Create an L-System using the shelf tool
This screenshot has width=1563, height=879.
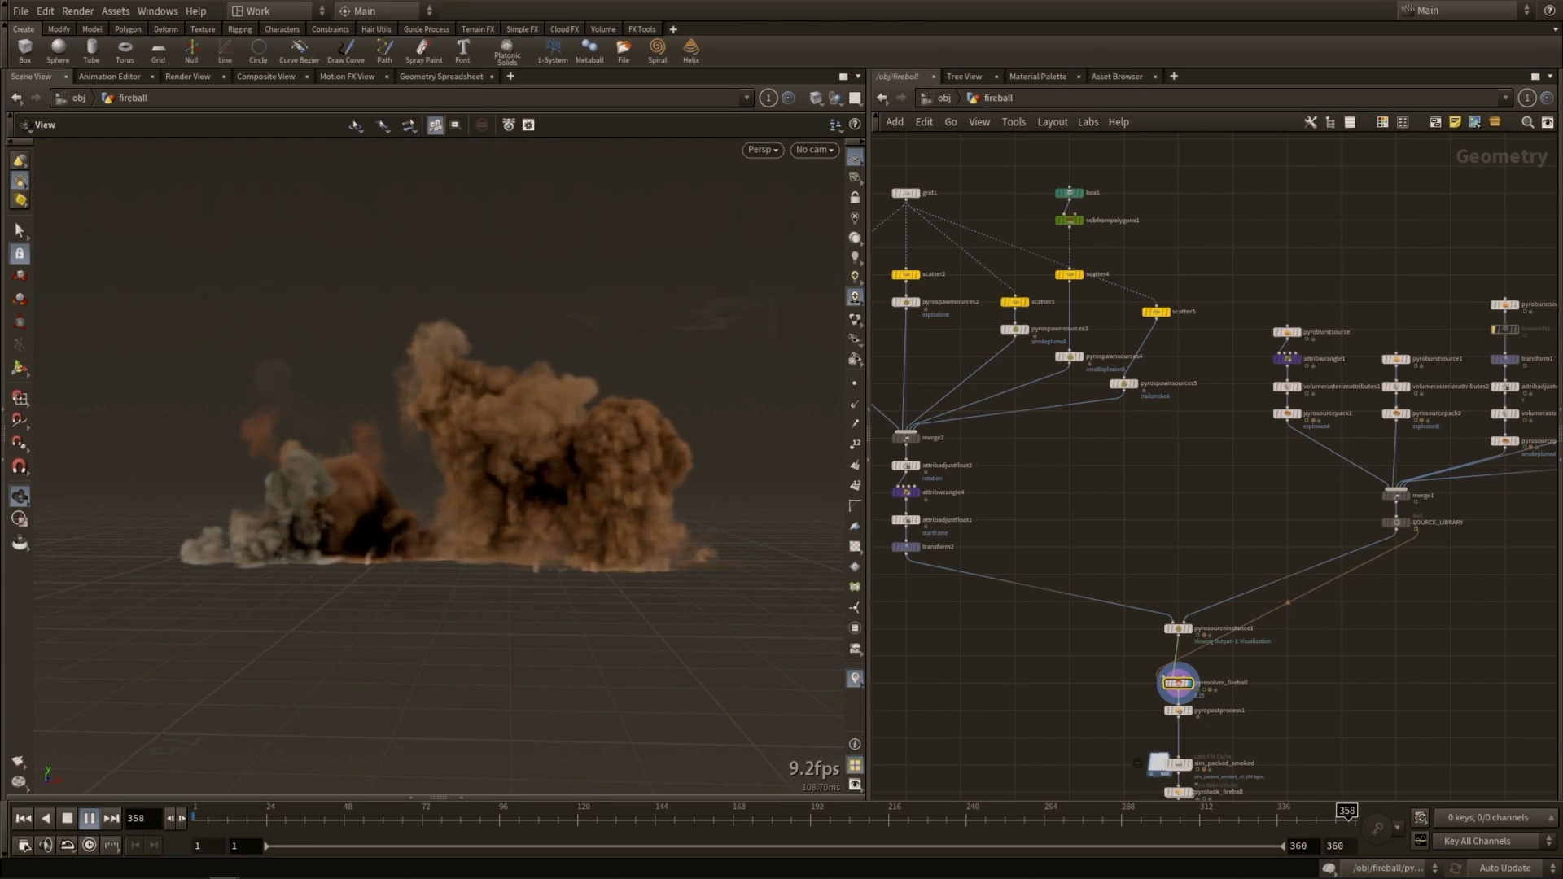click(553, 50)
